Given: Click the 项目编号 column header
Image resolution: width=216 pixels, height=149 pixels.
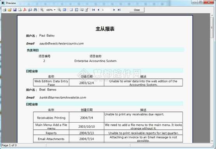Looking at the screenshot, I should point(44,56).
